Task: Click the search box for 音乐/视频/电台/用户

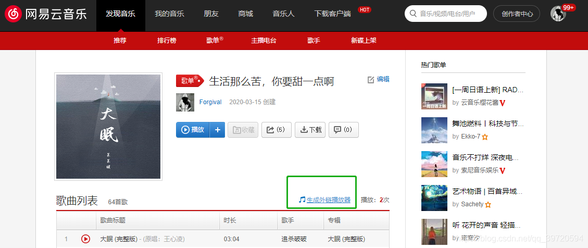Action: 445,14
